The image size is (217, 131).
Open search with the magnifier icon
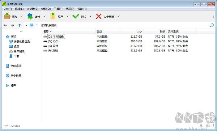click(x=212, y=25)
